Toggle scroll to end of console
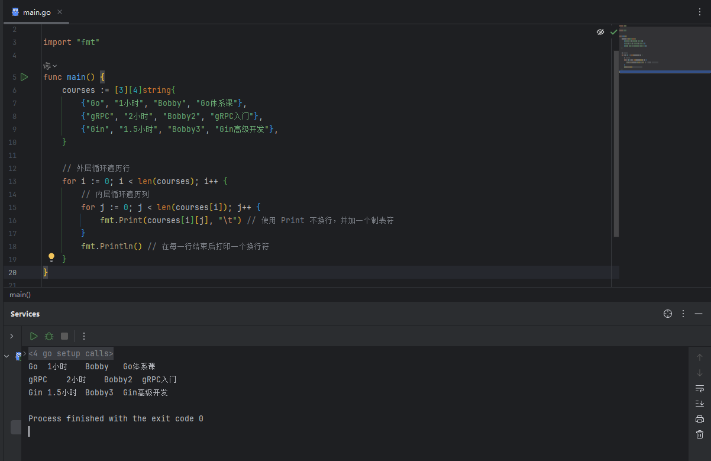The height and width of the screenshot is (461, 711). pyautogui.click(x=700, y=404)
